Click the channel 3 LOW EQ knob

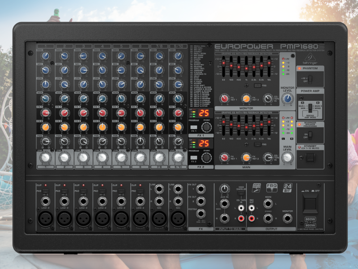(x=83, y=84)
